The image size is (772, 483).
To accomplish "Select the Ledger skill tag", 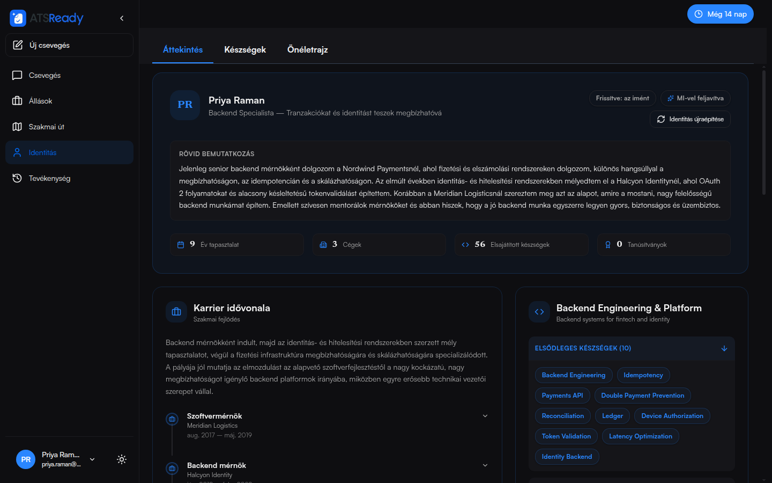I will tap(613, 416).
